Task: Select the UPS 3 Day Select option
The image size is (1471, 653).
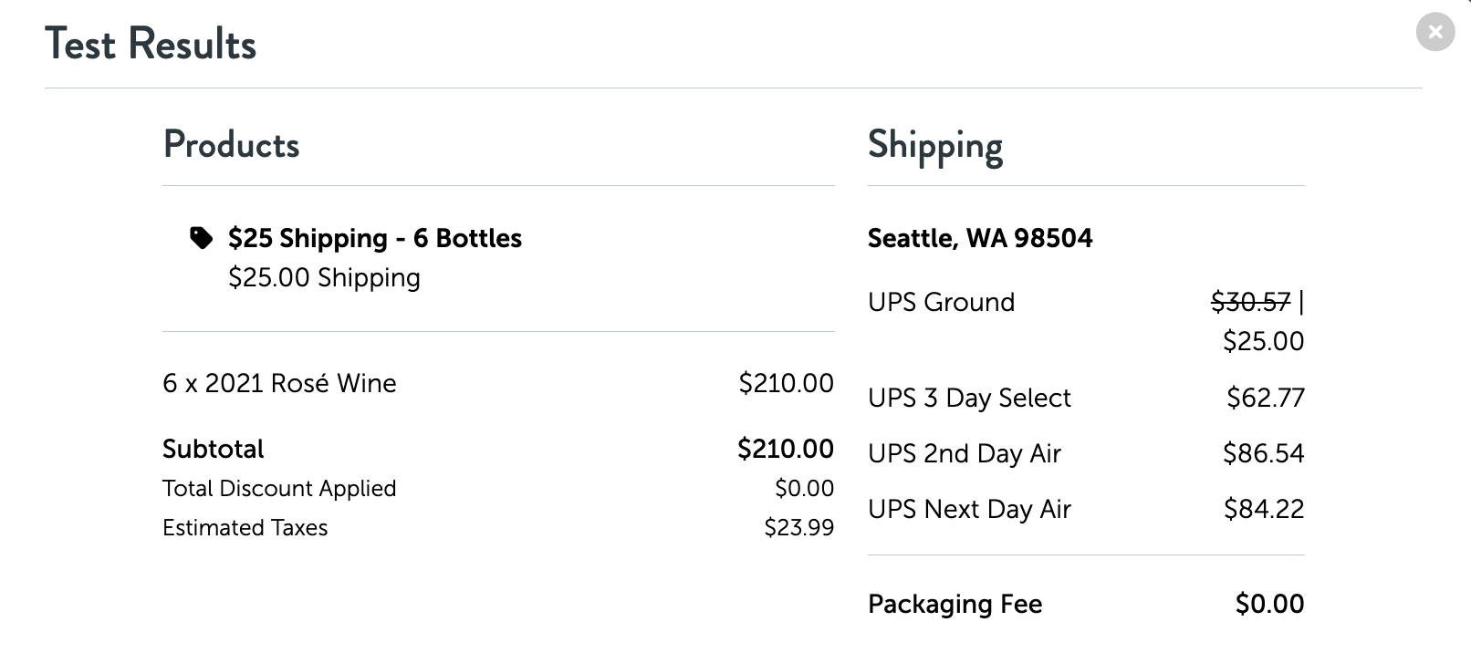Action: (969, 398)
